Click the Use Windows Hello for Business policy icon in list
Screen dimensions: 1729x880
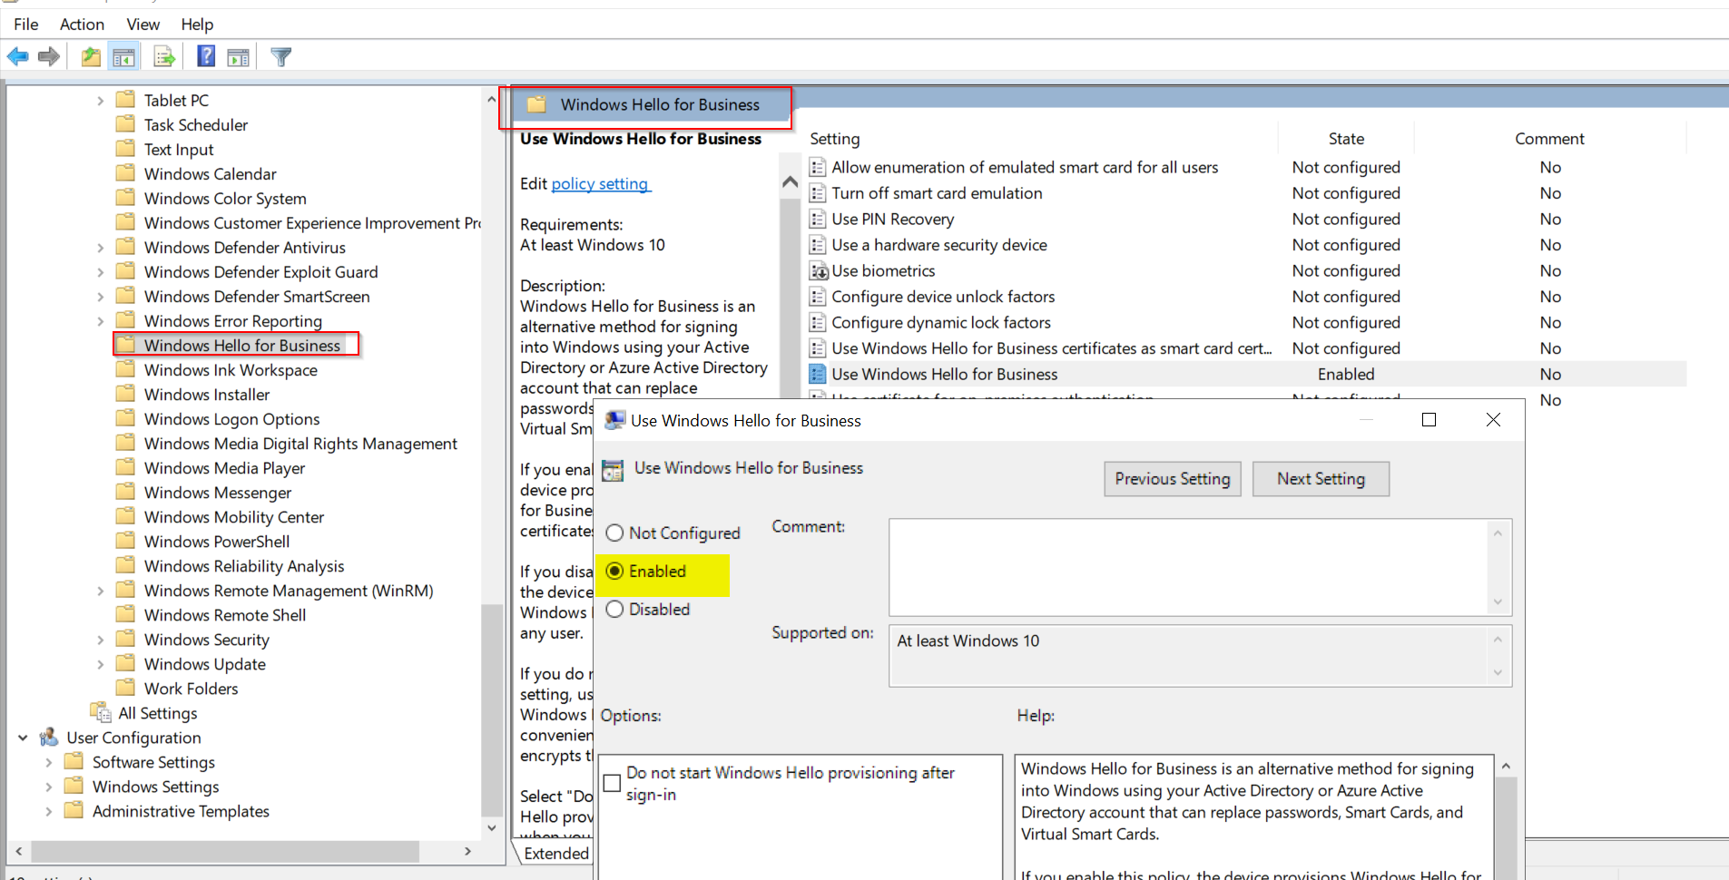pos(818,374)
